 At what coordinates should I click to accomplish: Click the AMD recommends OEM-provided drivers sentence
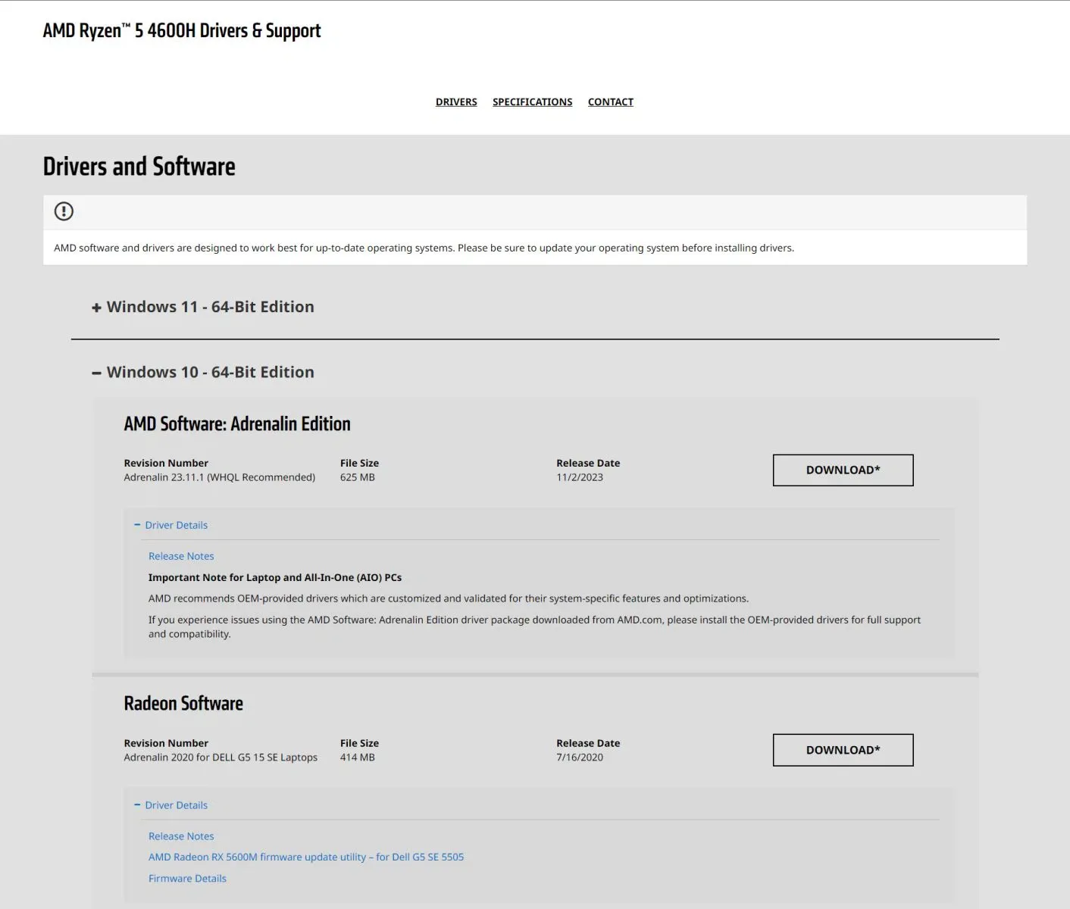pyautogui.click(x=449, y=598)
